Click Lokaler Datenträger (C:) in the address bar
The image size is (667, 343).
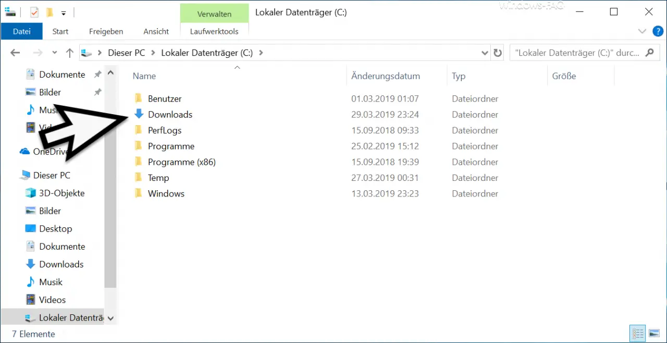pos(207,53)
